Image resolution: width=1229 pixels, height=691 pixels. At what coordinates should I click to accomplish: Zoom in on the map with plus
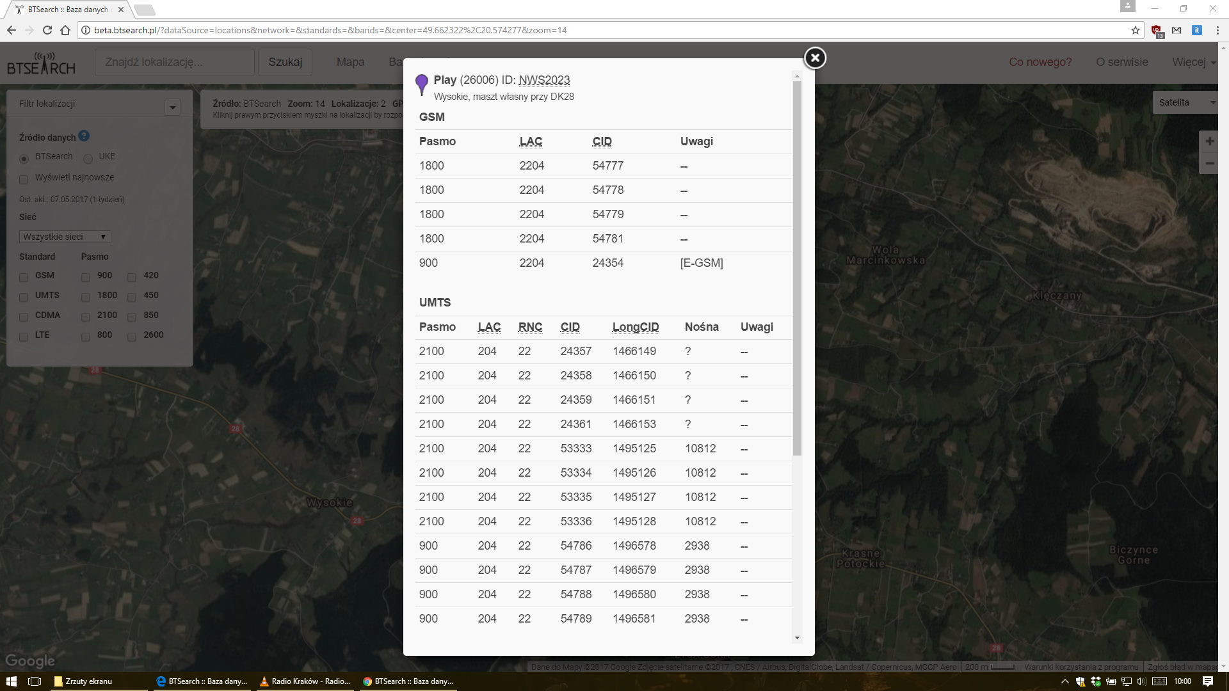point(1209,141)
